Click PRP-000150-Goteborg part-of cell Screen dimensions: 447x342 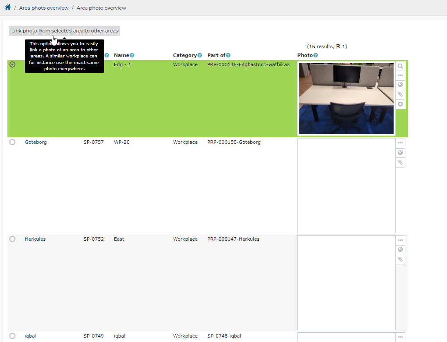[234, 142]
